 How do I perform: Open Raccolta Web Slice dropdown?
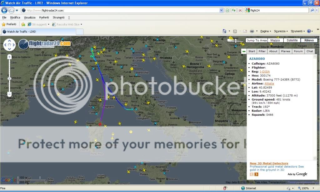[67, 24]
